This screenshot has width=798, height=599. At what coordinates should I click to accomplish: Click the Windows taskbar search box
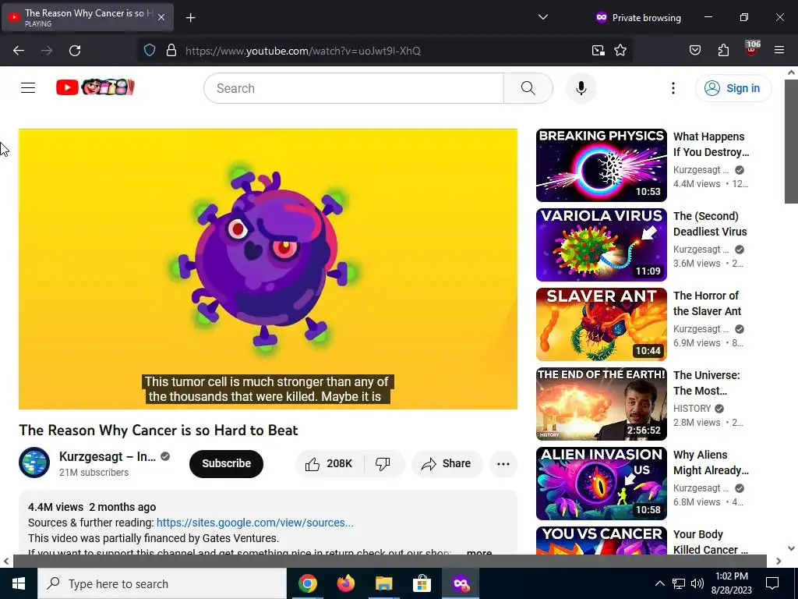pos(162,583)
